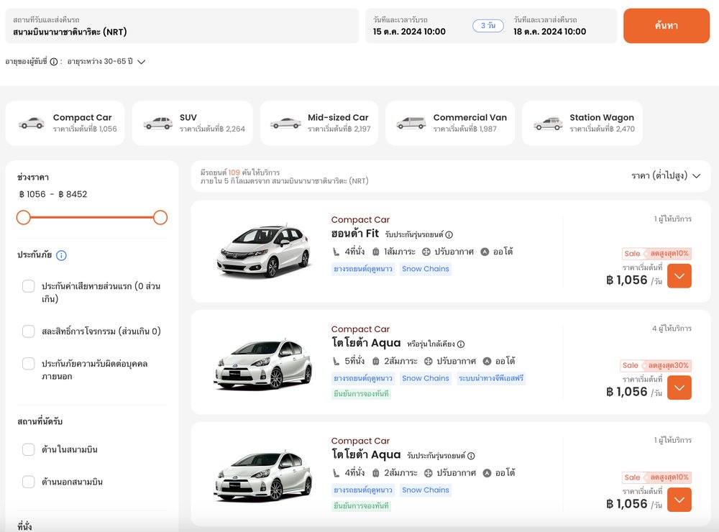Click the luggage icon on 5ที่นั่ง Aqua card
This screenshot has width=719, height=532.
[375, 362]
